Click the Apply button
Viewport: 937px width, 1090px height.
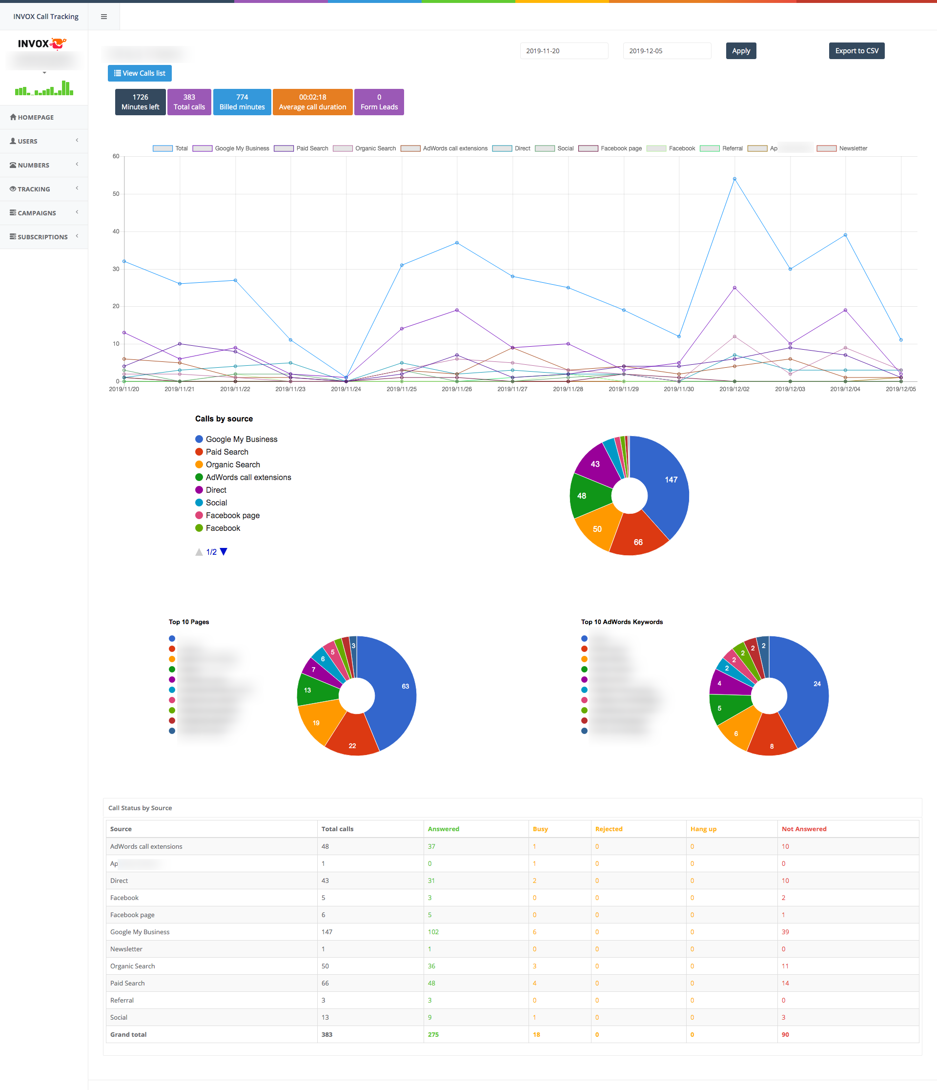[741, 51]
